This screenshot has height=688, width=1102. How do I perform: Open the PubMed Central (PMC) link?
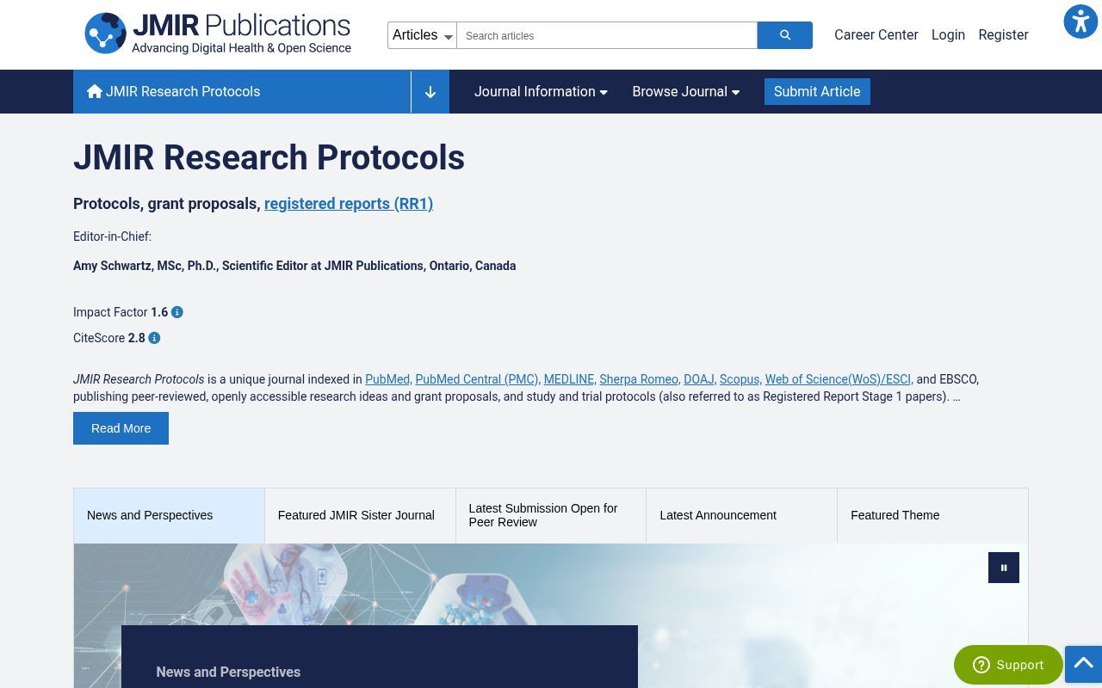tap(477, 379)
